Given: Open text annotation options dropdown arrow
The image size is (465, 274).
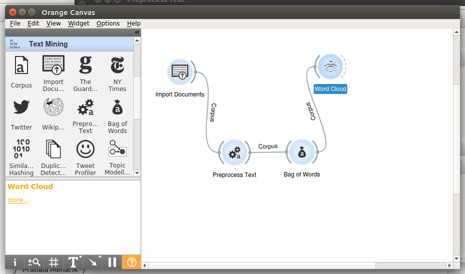Looking at the screenshot, I should click(x=80, y=257).
